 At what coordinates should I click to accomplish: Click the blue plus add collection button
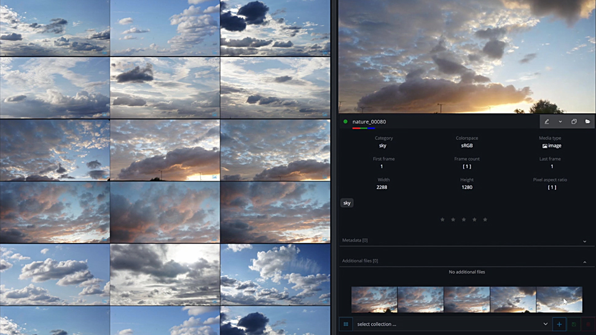559,325
